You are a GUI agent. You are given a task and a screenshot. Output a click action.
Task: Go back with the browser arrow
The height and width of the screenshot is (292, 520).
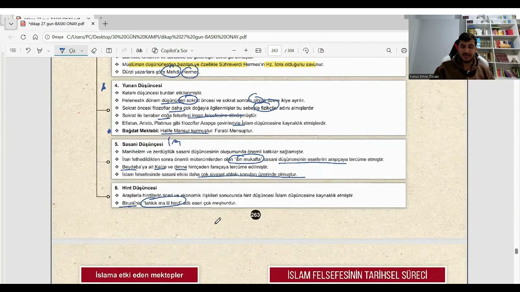coord(11,37)
